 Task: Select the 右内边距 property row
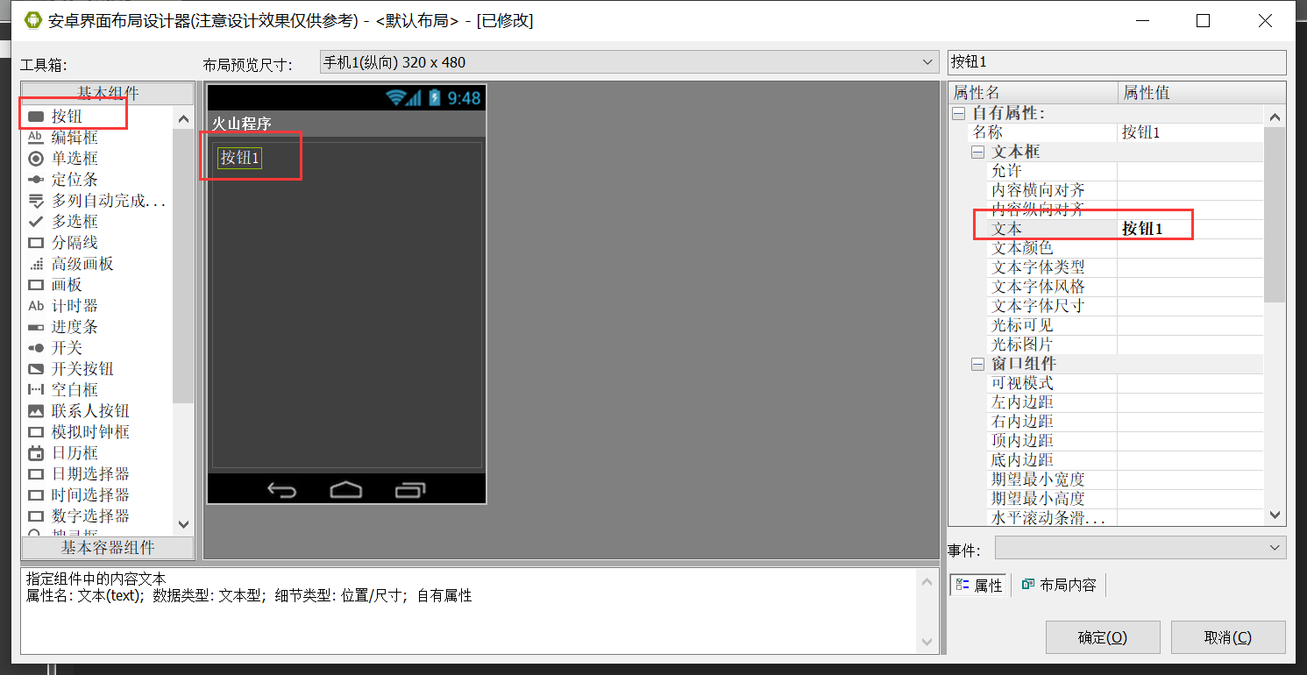point(1126,422)
